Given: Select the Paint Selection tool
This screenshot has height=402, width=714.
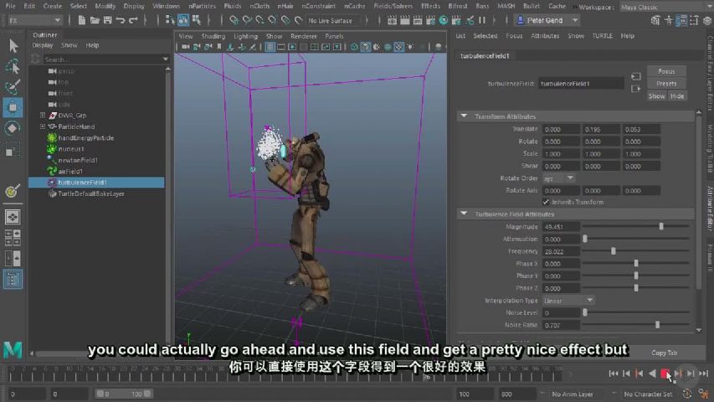Looking at the screenshot, I should coord(13,86).
